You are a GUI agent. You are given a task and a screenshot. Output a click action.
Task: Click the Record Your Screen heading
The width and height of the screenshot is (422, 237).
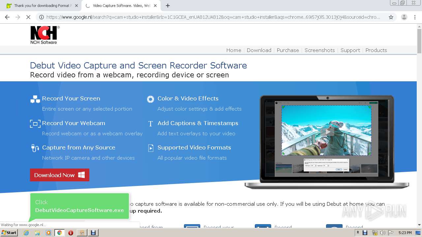(x=71, y=98)
